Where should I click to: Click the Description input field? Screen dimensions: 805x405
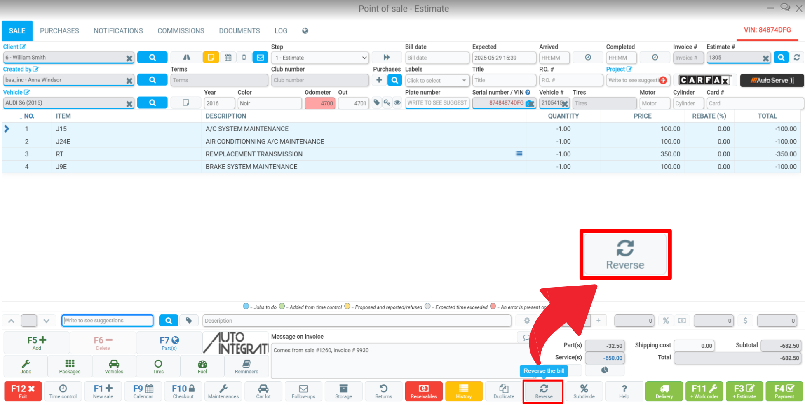point(357,321)
